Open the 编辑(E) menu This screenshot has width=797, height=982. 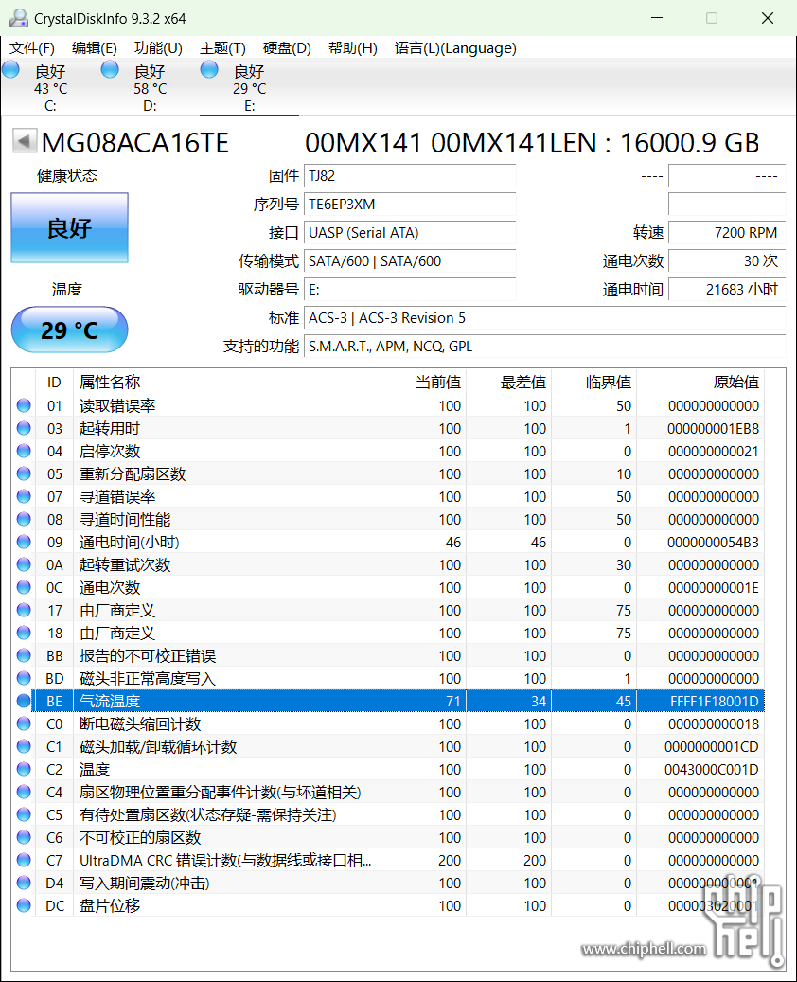(95, 48)
